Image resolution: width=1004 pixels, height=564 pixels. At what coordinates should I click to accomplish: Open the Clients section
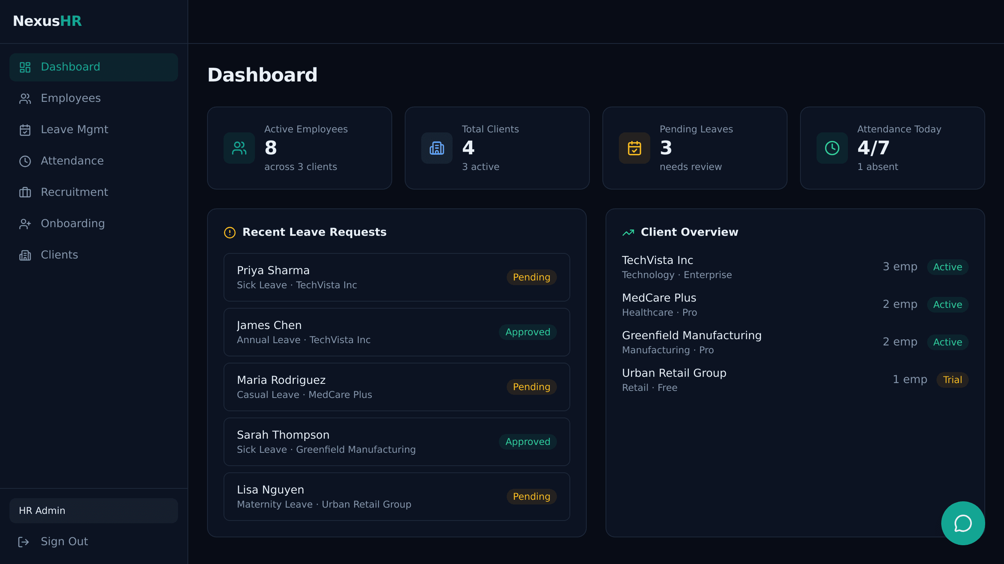point(94,255)
